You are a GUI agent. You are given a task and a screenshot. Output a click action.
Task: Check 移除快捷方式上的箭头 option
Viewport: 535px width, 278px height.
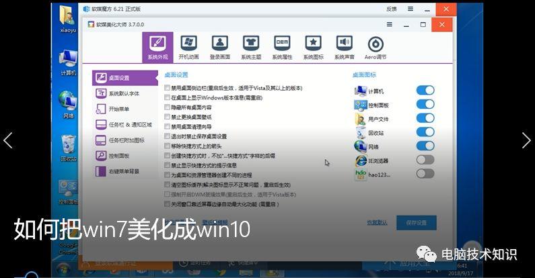[x=167, y=146]
